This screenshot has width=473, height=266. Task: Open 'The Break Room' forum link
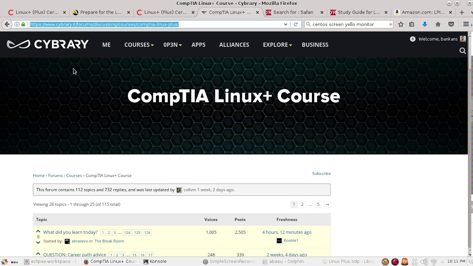(x=109, y=241)
